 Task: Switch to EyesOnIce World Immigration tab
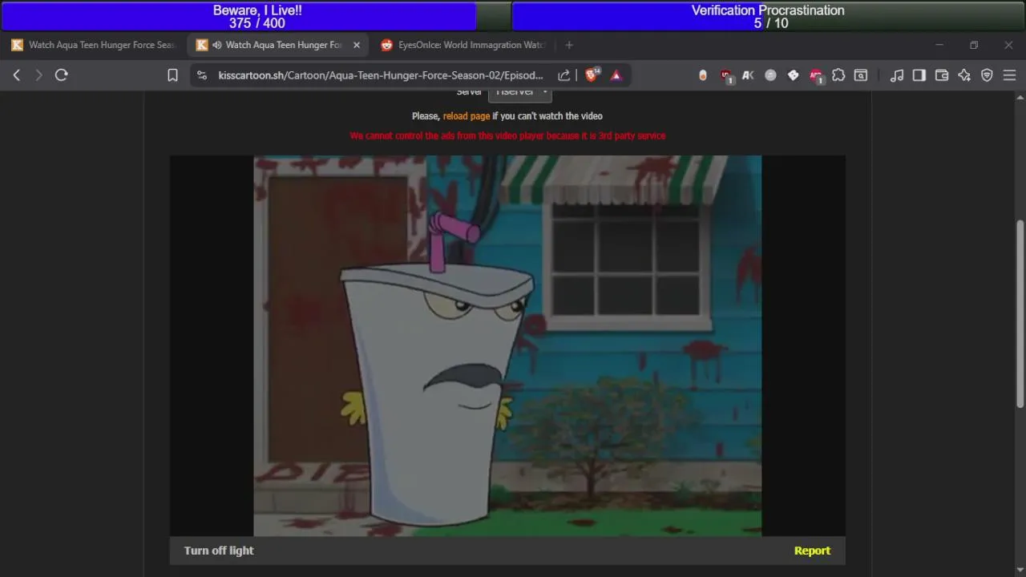(463, 45)
